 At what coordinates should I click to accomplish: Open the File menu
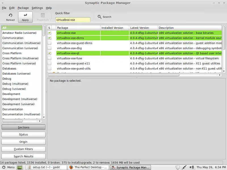click(x=4, y=8)
